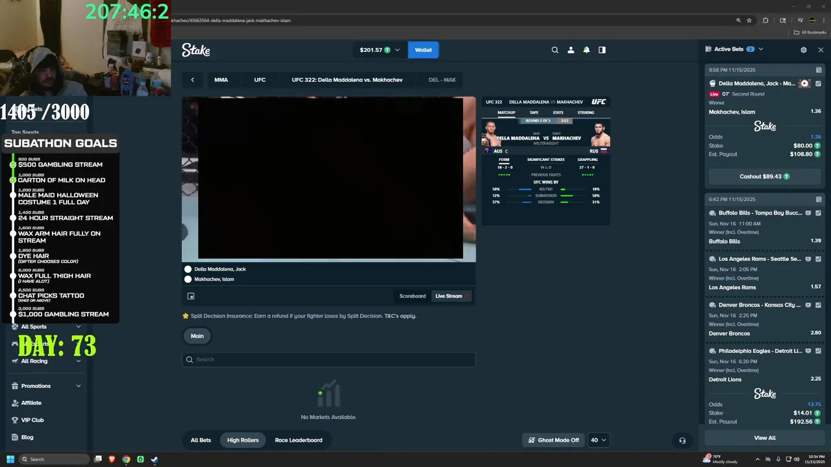Open stream icon on Denver Broncos bet
The image size is (831, 467).
click(808, 305)
